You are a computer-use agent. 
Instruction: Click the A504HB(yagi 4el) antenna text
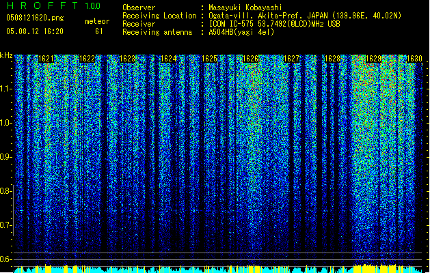pos(241,32)
